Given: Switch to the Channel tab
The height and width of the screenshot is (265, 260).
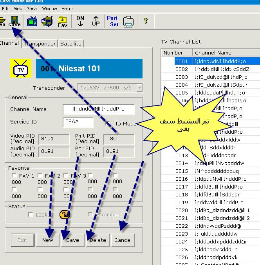Looking at the screenshot, I should 10,43.
